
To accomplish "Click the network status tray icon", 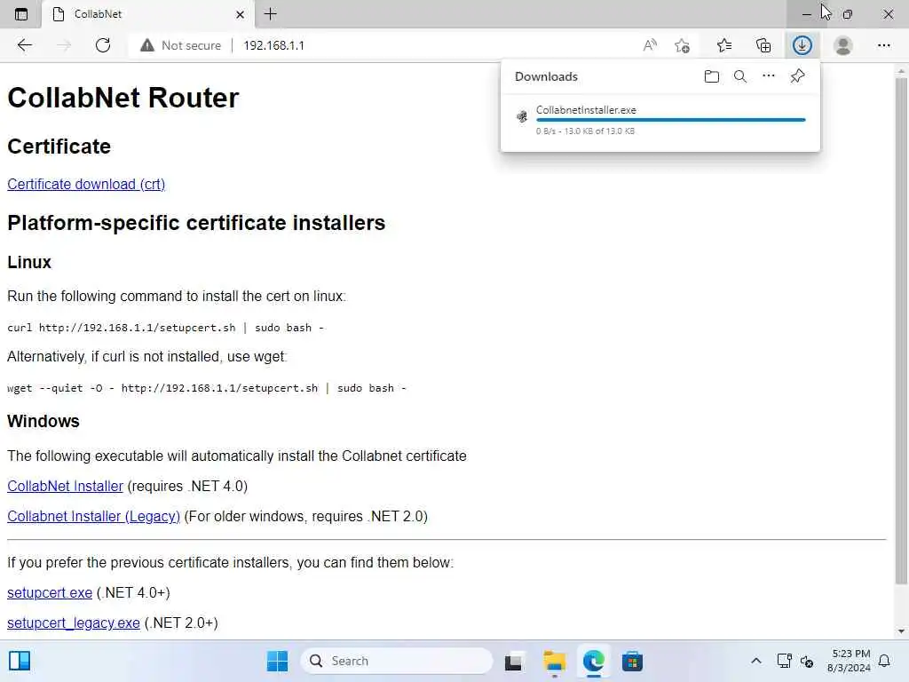I will (784, 661).
